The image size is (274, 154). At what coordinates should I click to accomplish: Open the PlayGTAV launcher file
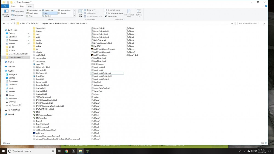click(x=97, y=46)
